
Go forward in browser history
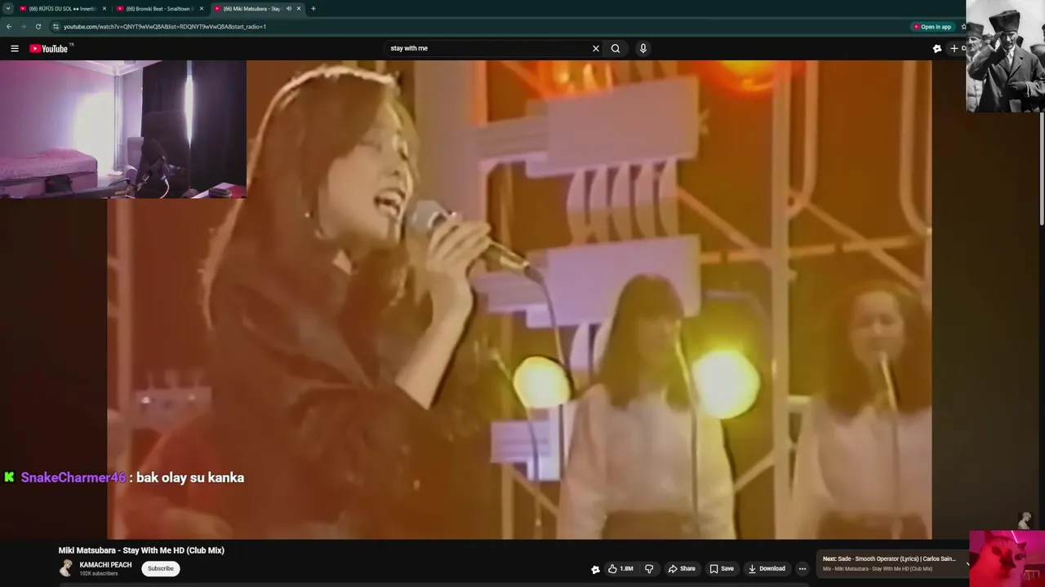click(23, 26)
